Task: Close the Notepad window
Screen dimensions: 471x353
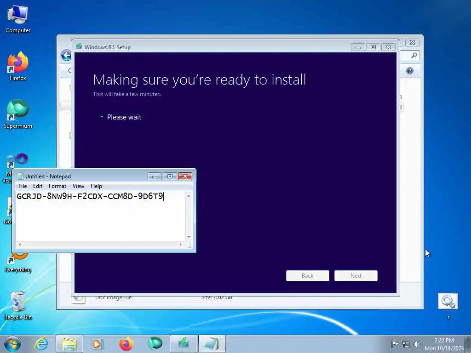Action: [185, 176]
